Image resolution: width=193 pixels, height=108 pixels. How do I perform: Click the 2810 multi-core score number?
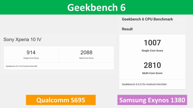pos(152,65)
